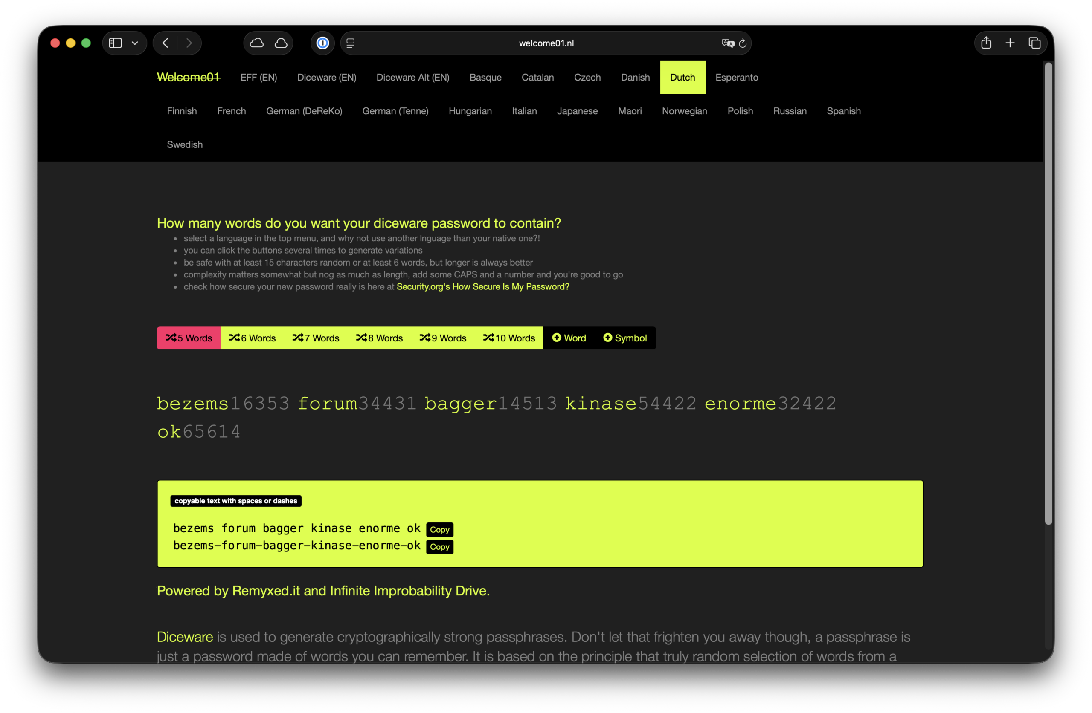Image resolution: width=1092 pixels, height=713 pixels.
Task: Click the generated word bezems16353
Action: [x=223, y=404]
